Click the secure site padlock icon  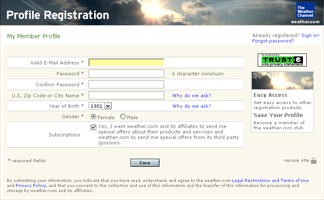click(313, 160)
